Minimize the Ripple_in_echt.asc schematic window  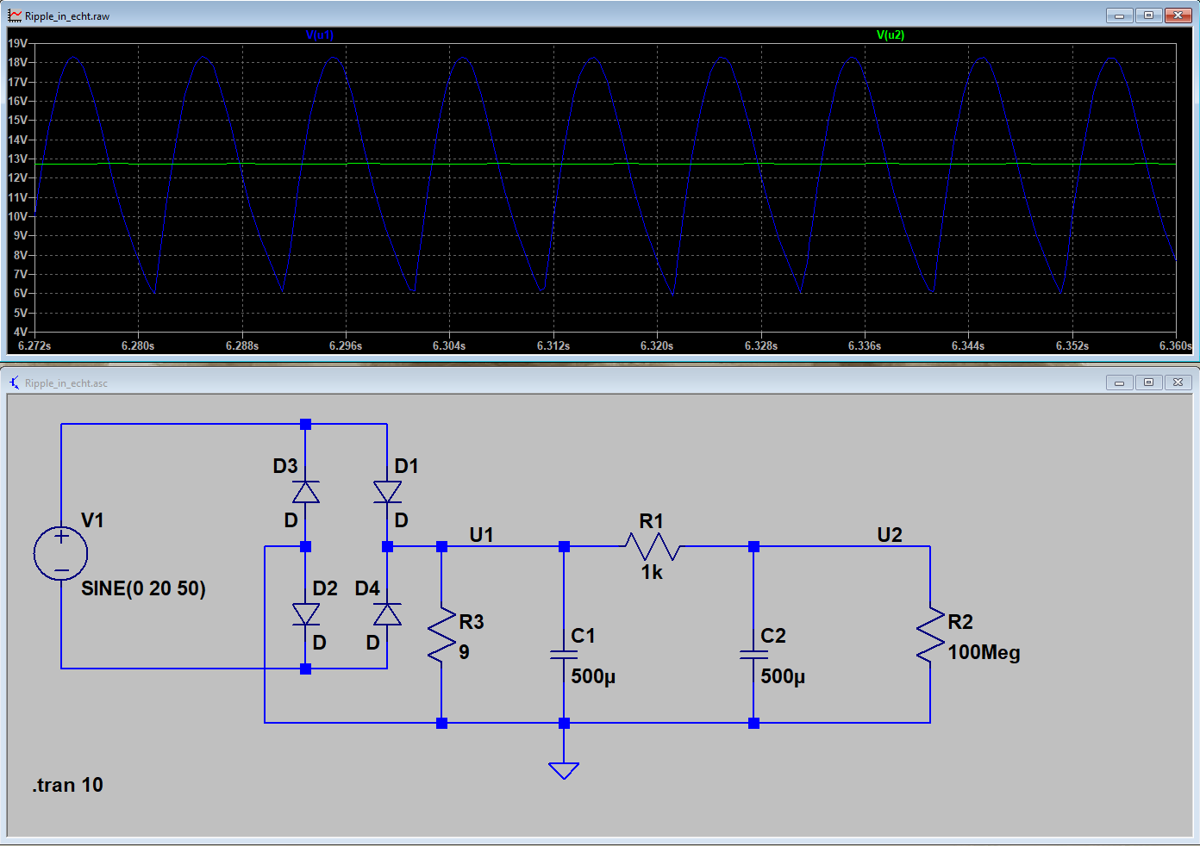coord(1119,383)
